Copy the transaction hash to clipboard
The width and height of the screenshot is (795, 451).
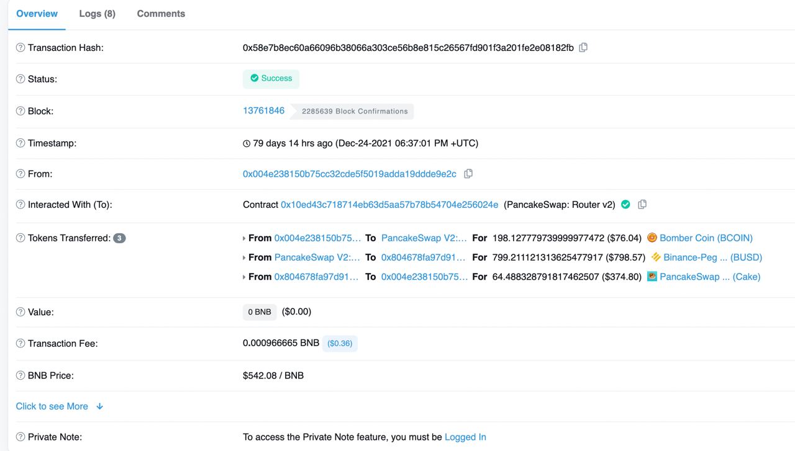583,47
